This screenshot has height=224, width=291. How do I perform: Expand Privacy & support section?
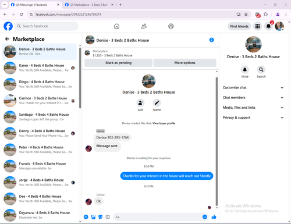[x=253, y=118]
